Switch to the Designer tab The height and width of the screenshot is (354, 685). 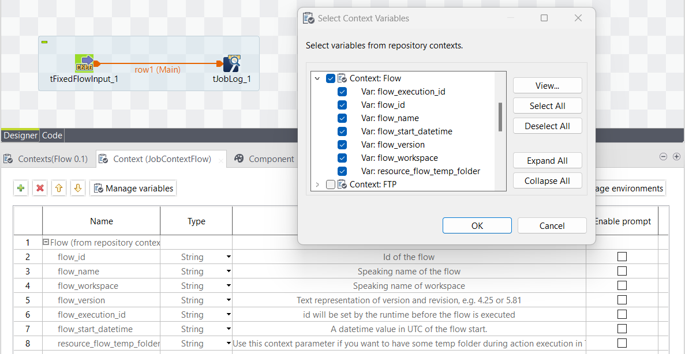[20, 135]
